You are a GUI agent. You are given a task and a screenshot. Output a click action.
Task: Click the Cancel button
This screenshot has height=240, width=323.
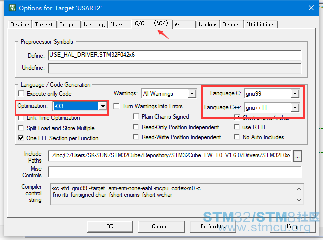(x=161, y=226)
